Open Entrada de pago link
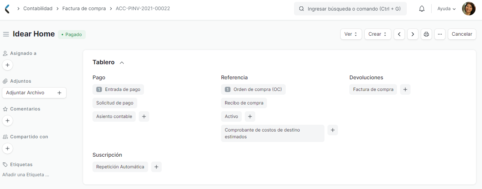 click(x=118, y=89)
